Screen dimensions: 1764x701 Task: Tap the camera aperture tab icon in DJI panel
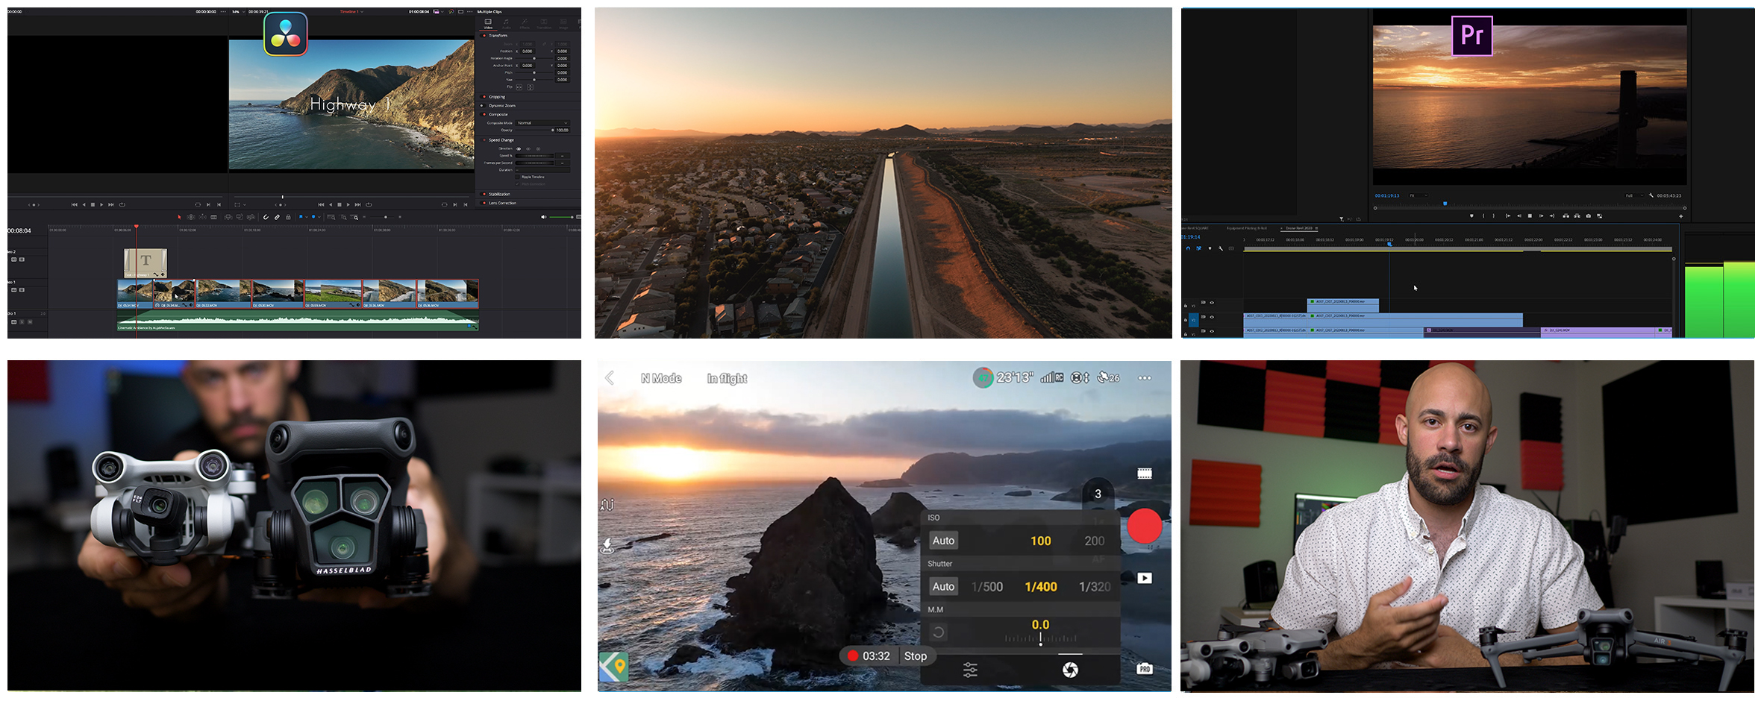1070,670
